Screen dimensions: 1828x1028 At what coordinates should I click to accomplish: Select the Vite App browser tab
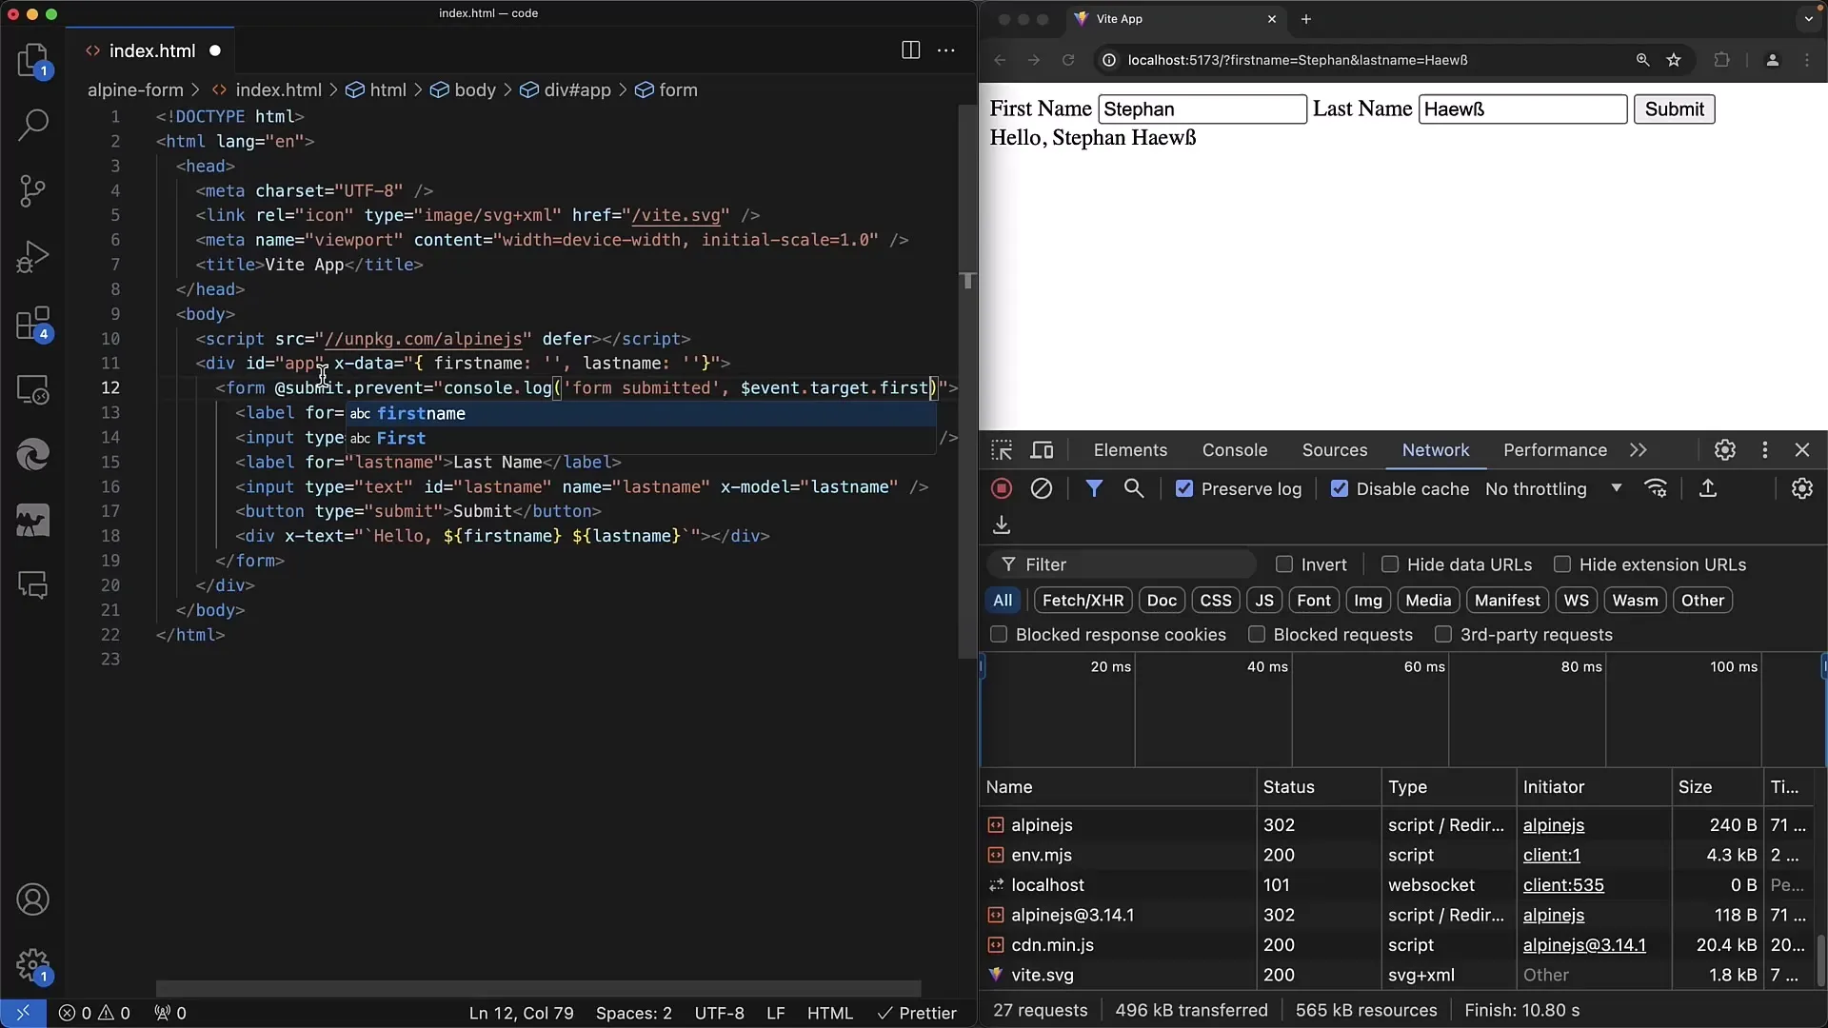tap(1177, 19)
